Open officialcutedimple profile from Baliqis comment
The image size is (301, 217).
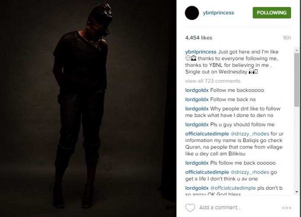coord(207,134)
